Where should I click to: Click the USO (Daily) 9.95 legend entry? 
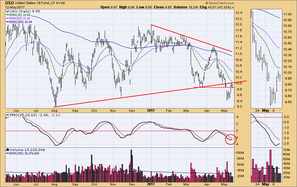[x=25, y=11]
